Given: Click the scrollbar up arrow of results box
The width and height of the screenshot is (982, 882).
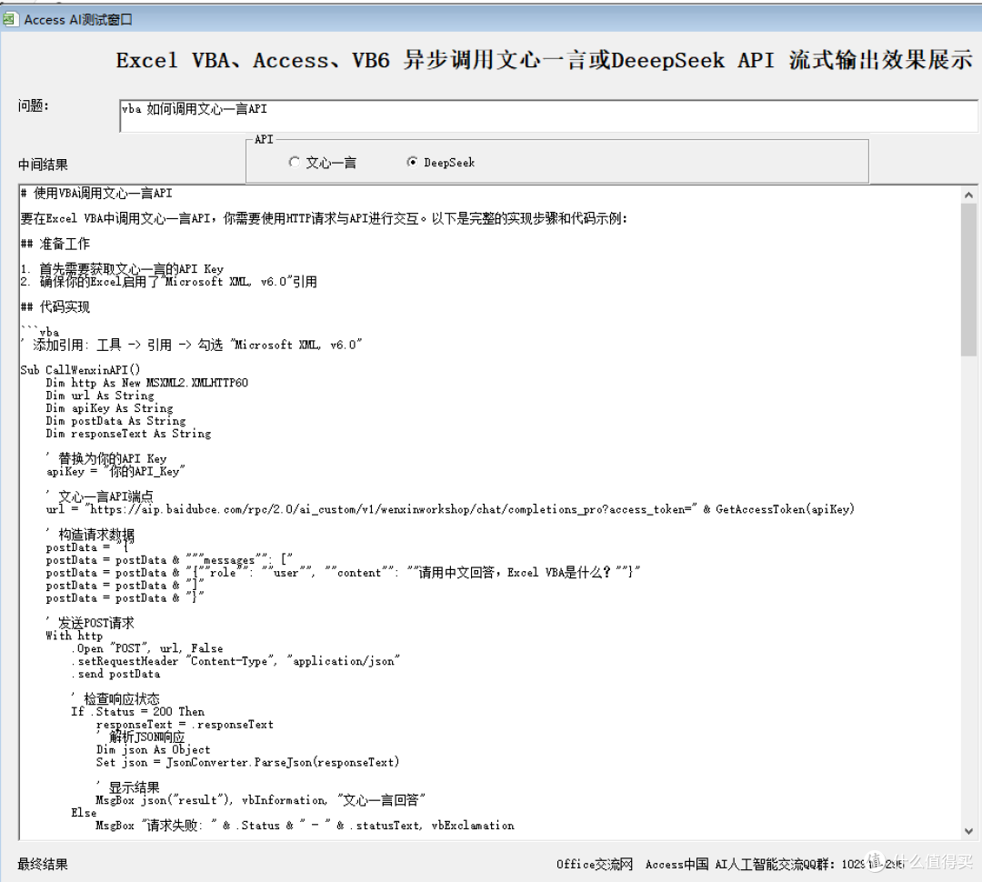Looking at the screenshot, I should point(969,195).
